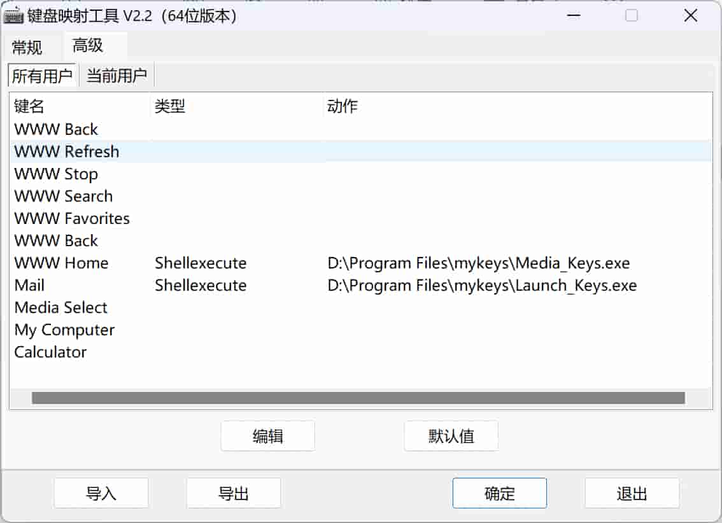
Task: Select the WWW Search row
Action: 361,196
